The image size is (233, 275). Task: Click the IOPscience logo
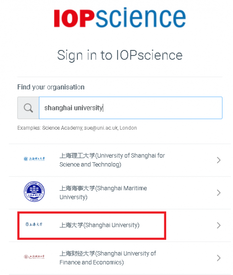point(120,17)
